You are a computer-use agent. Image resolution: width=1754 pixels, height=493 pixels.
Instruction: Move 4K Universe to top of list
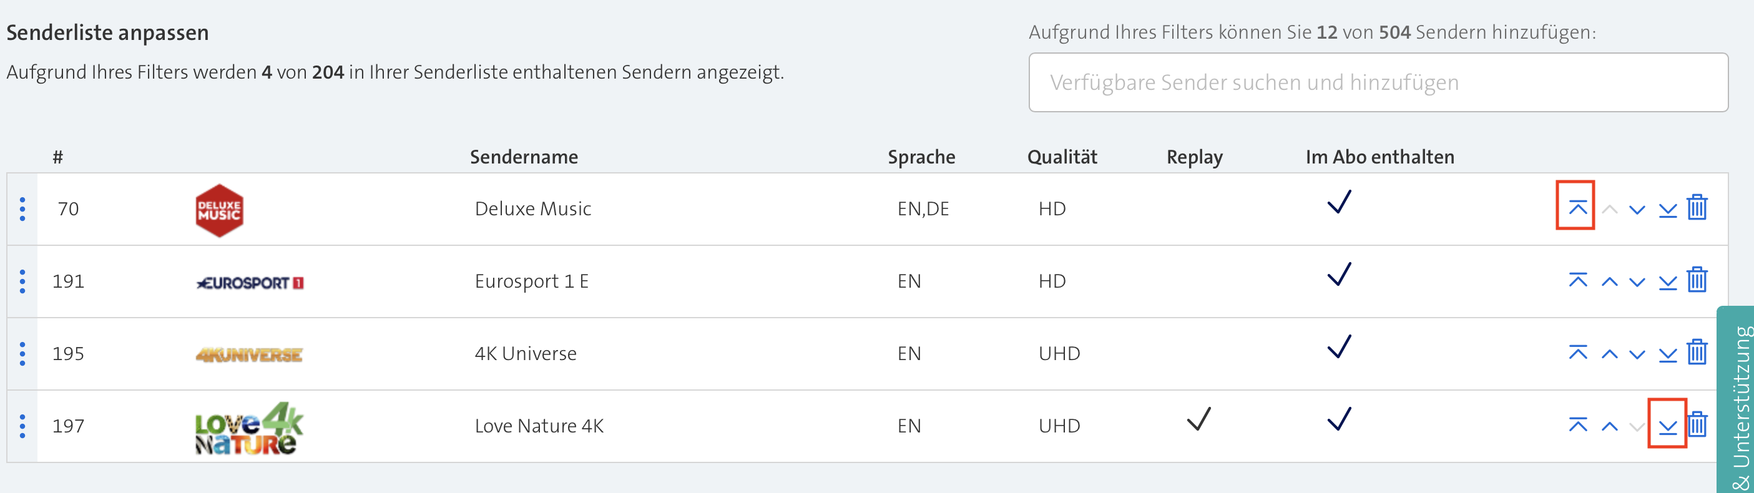tap(1577, 353)
